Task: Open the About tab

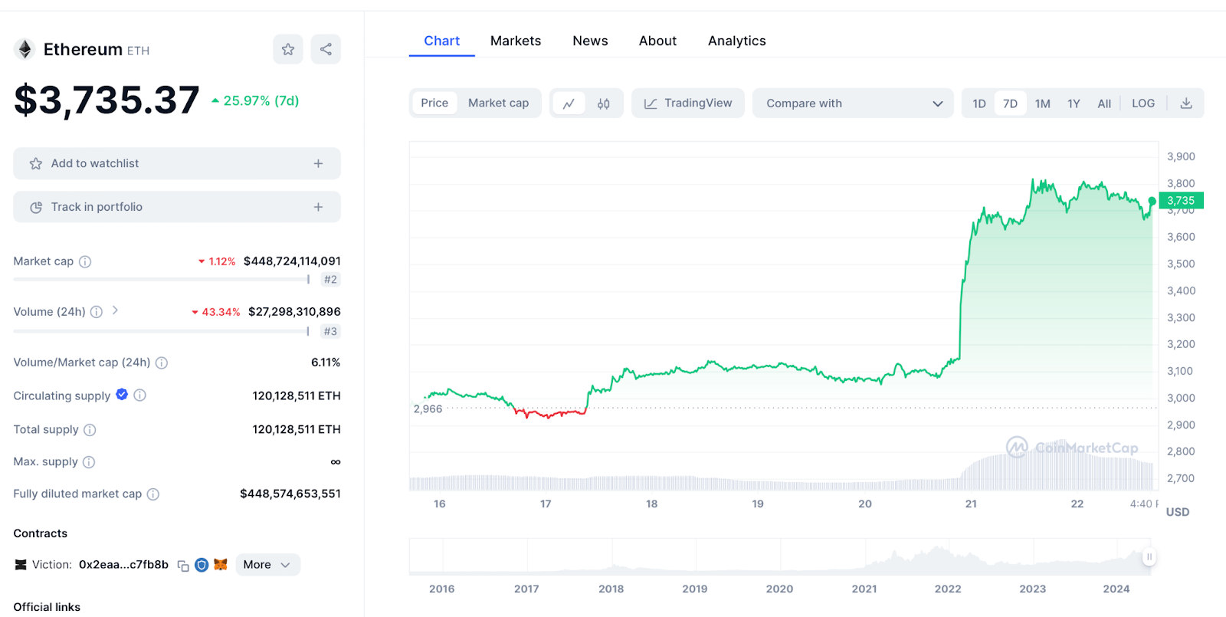Action: tap(657, 41)
